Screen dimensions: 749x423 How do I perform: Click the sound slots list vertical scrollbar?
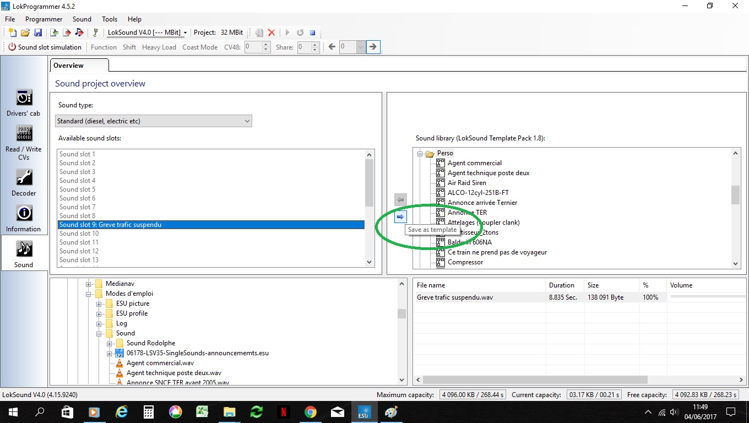point(369,208)
